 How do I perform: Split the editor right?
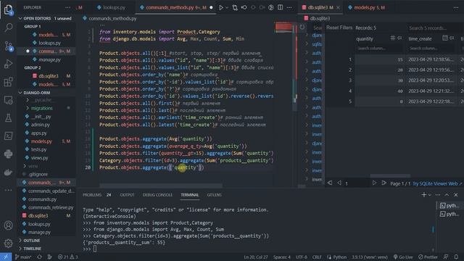pyautogui.click(x=280, y=8)
